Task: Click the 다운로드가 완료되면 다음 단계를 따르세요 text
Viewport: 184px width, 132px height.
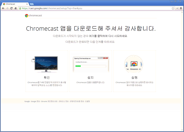Action: click(90, 42)
